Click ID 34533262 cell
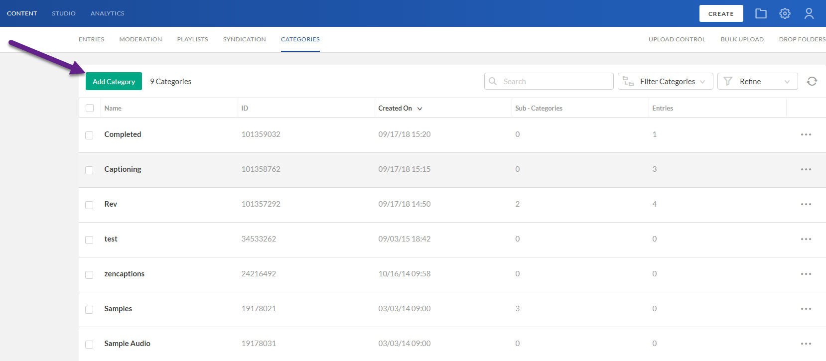The image size is (826, 361). pyautogui.click(x=259, y=239)
